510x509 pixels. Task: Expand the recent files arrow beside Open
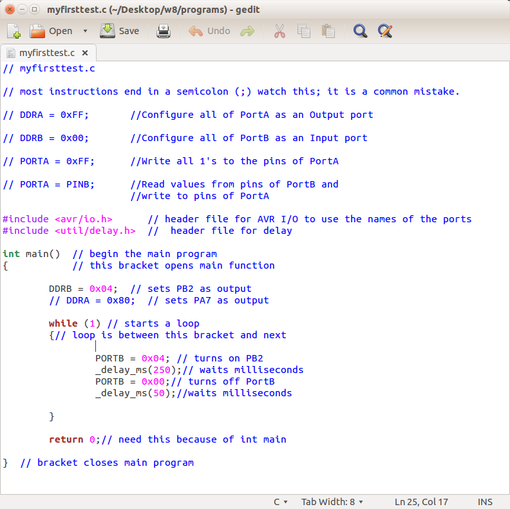tap(85, 31)
